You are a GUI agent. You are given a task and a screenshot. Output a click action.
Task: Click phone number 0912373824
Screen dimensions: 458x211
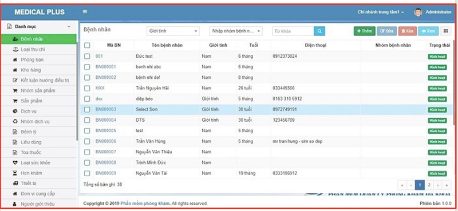pyautogui.click(x=285, y=56)
